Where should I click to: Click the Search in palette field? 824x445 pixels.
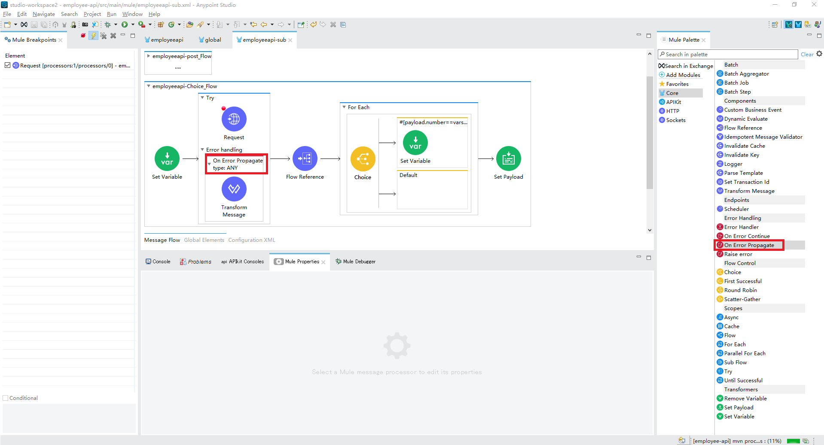pos(728,55)
